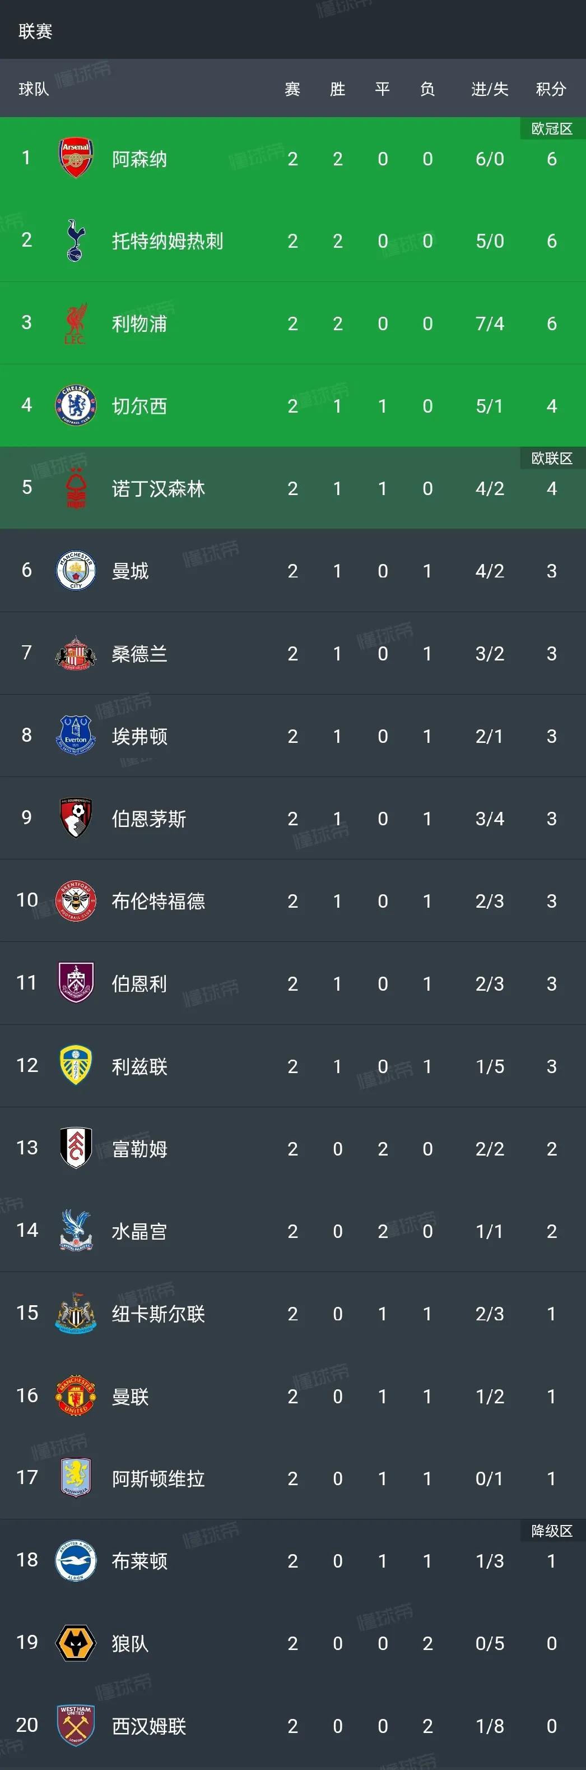Tap the Manchester City crest
The image size is (586, 1770).
pyautogui.click(x=76, y=570)
